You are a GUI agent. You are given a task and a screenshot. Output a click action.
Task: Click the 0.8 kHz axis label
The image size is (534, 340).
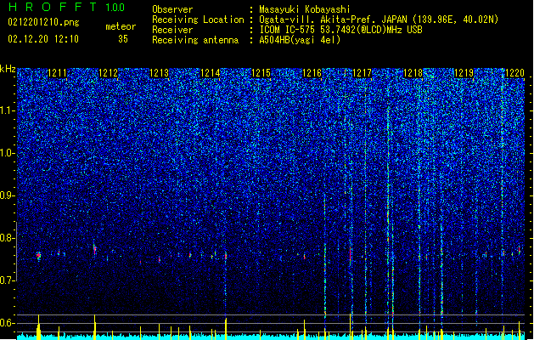(7, 238)
